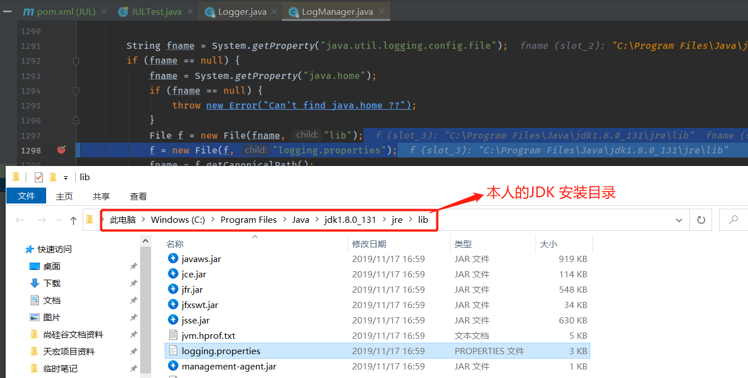Sort files by the 修改日期 column header
Image resolution: width=748 pixels, height=378 pixels.
coord(369,244)
